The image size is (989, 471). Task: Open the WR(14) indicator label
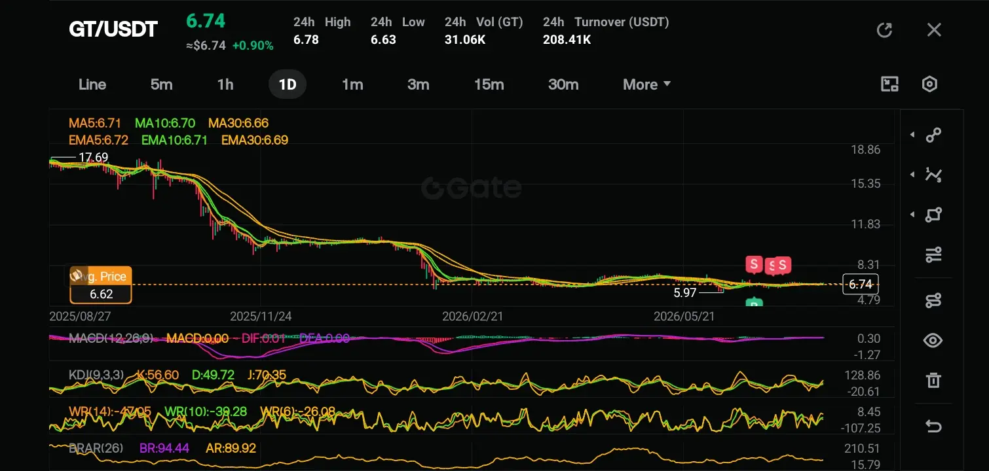[x=109, y=411]
